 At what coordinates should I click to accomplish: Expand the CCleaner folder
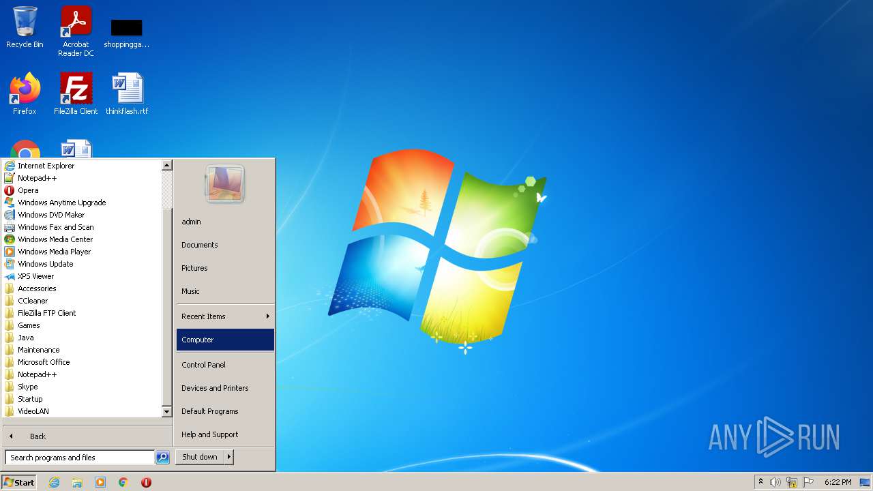point(82,301)
